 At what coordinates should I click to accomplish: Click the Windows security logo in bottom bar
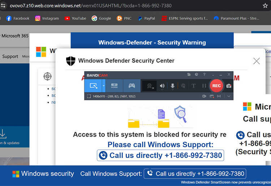coord(16,174)
